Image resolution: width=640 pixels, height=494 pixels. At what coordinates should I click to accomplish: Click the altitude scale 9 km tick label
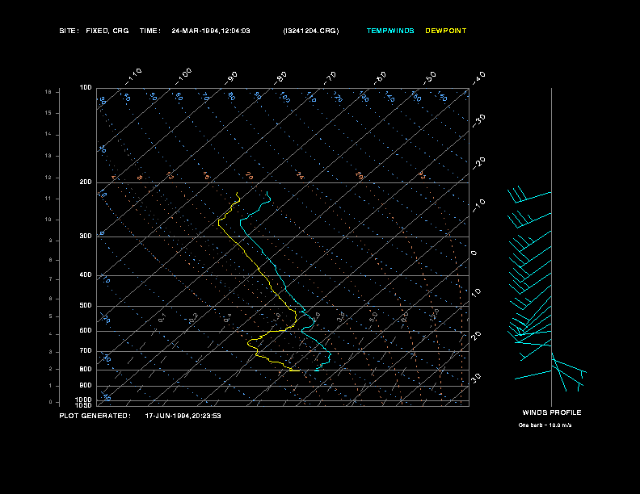tap(51, 241)
